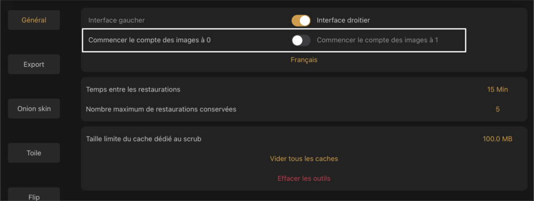Screen dimensions: 534x201
Task: Toggle the left/right-handed interface switch
Action: click(301, 20)
